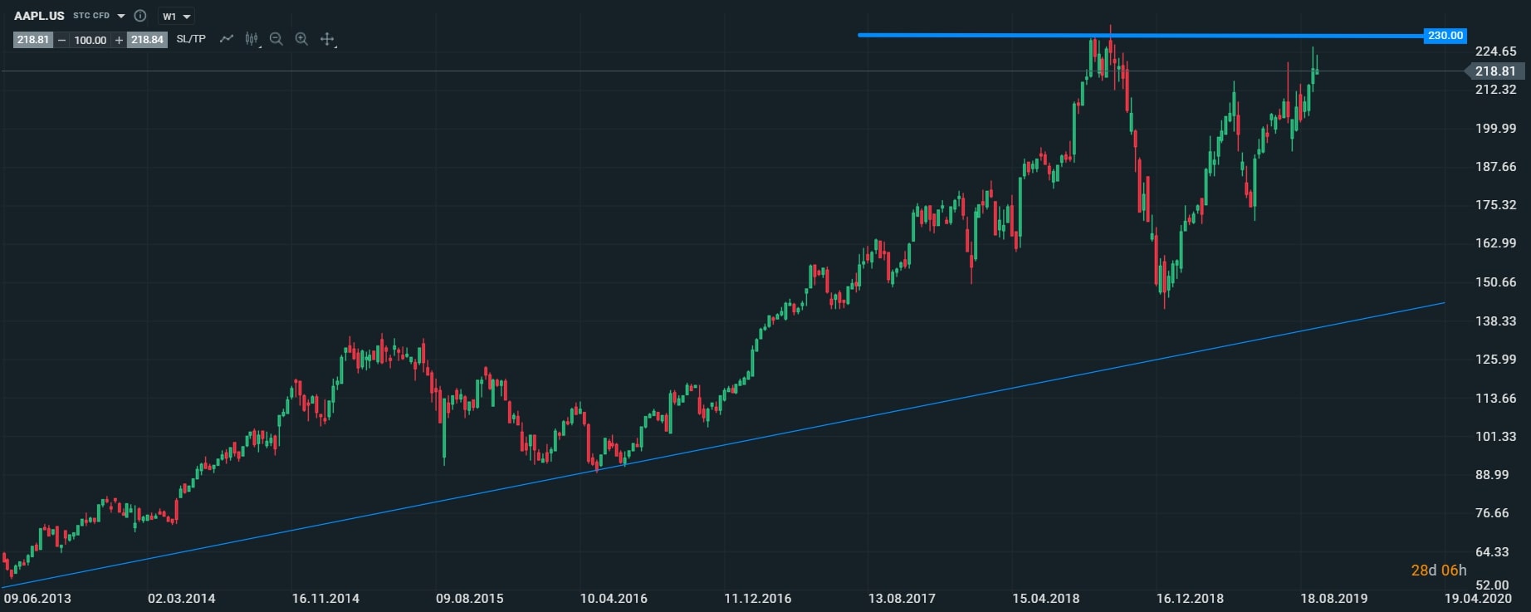1531x612 pixels.
Task: Open the instrument info icon
Action: click(x=140, y=16)
